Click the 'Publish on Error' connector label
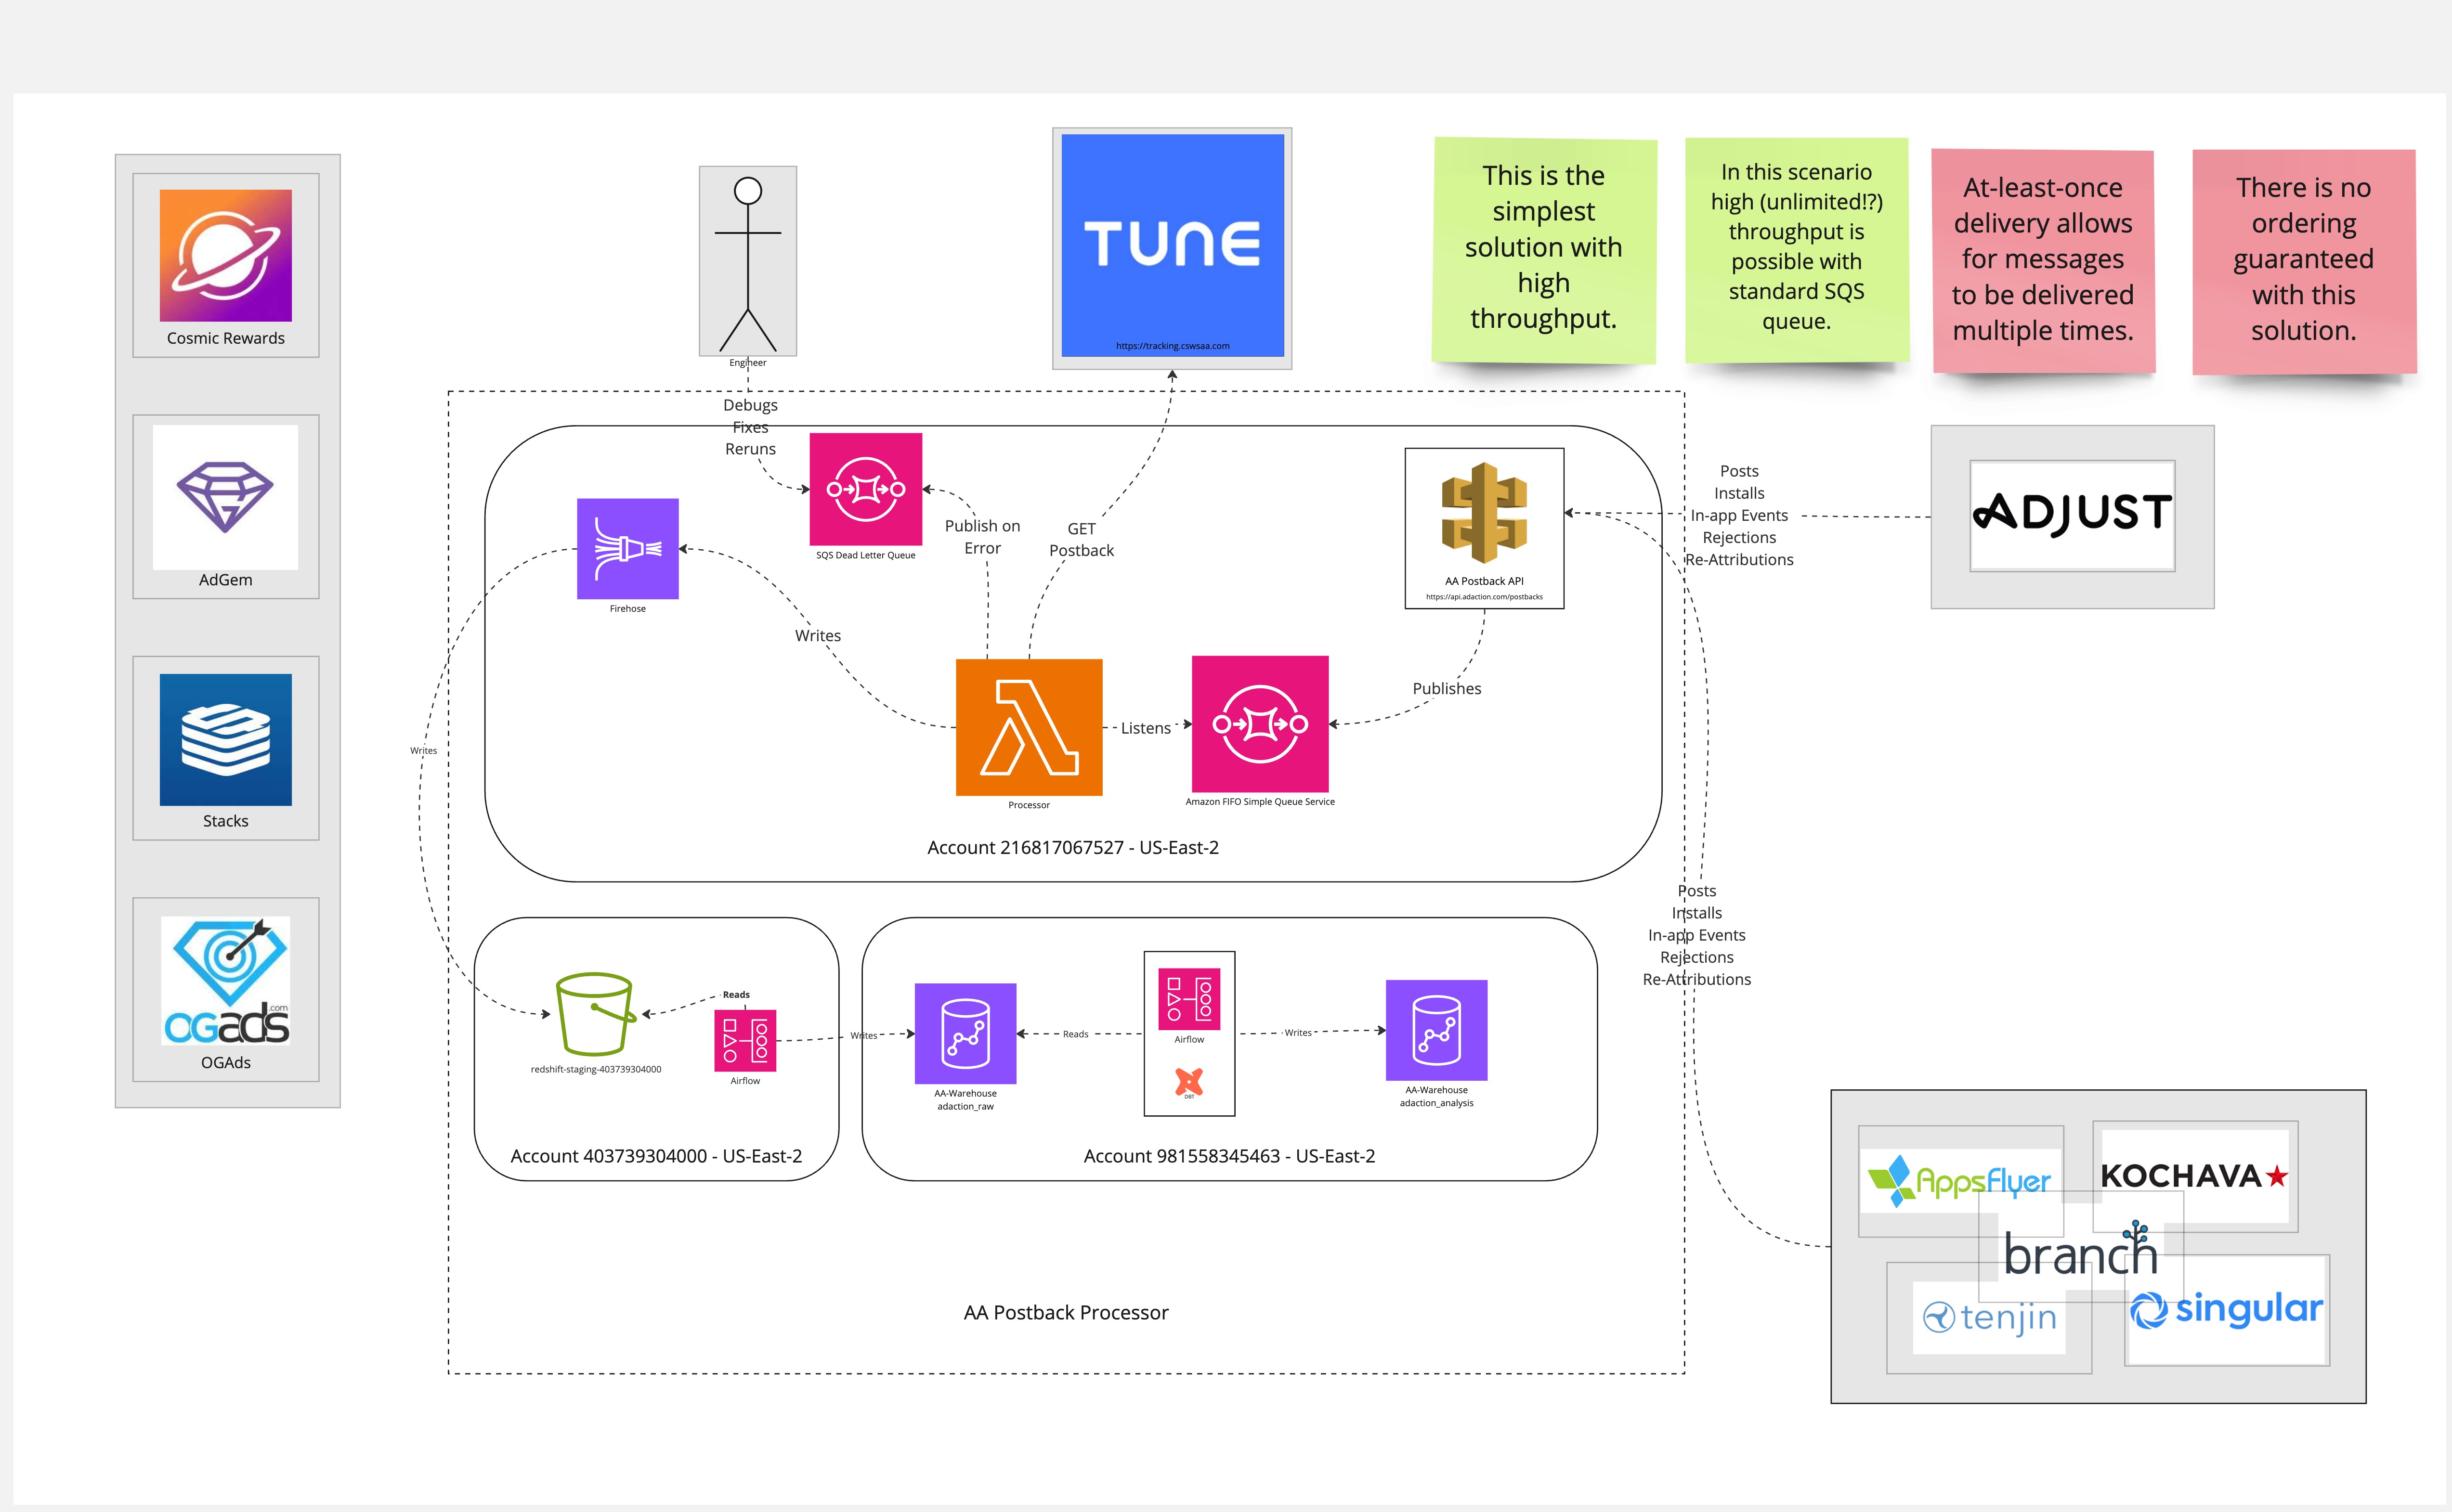The width and height of the screenshot is (2452, 1512). 982,537
